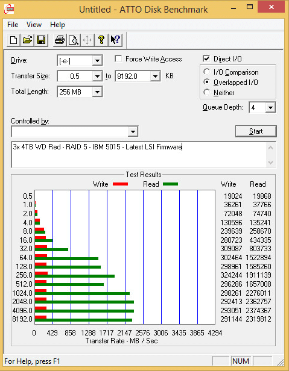The height and width of the screenshot is (371, 289).
Task: Expand the Controlled by dropdown
Action: (x=133, y=131)
